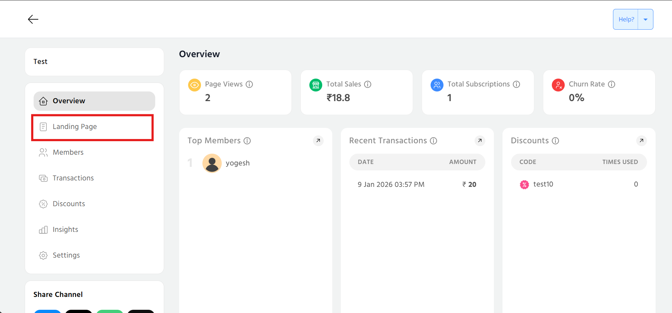The width and height of the screenshot is (672, 313).
Task: Expand the Recent Transactions card arrow
Action: coord(480,141)
